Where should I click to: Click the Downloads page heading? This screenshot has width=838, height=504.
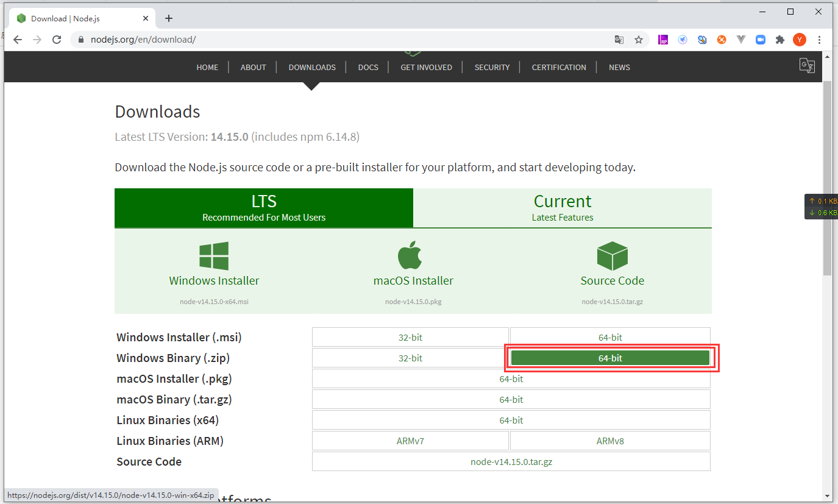(157, 112)
